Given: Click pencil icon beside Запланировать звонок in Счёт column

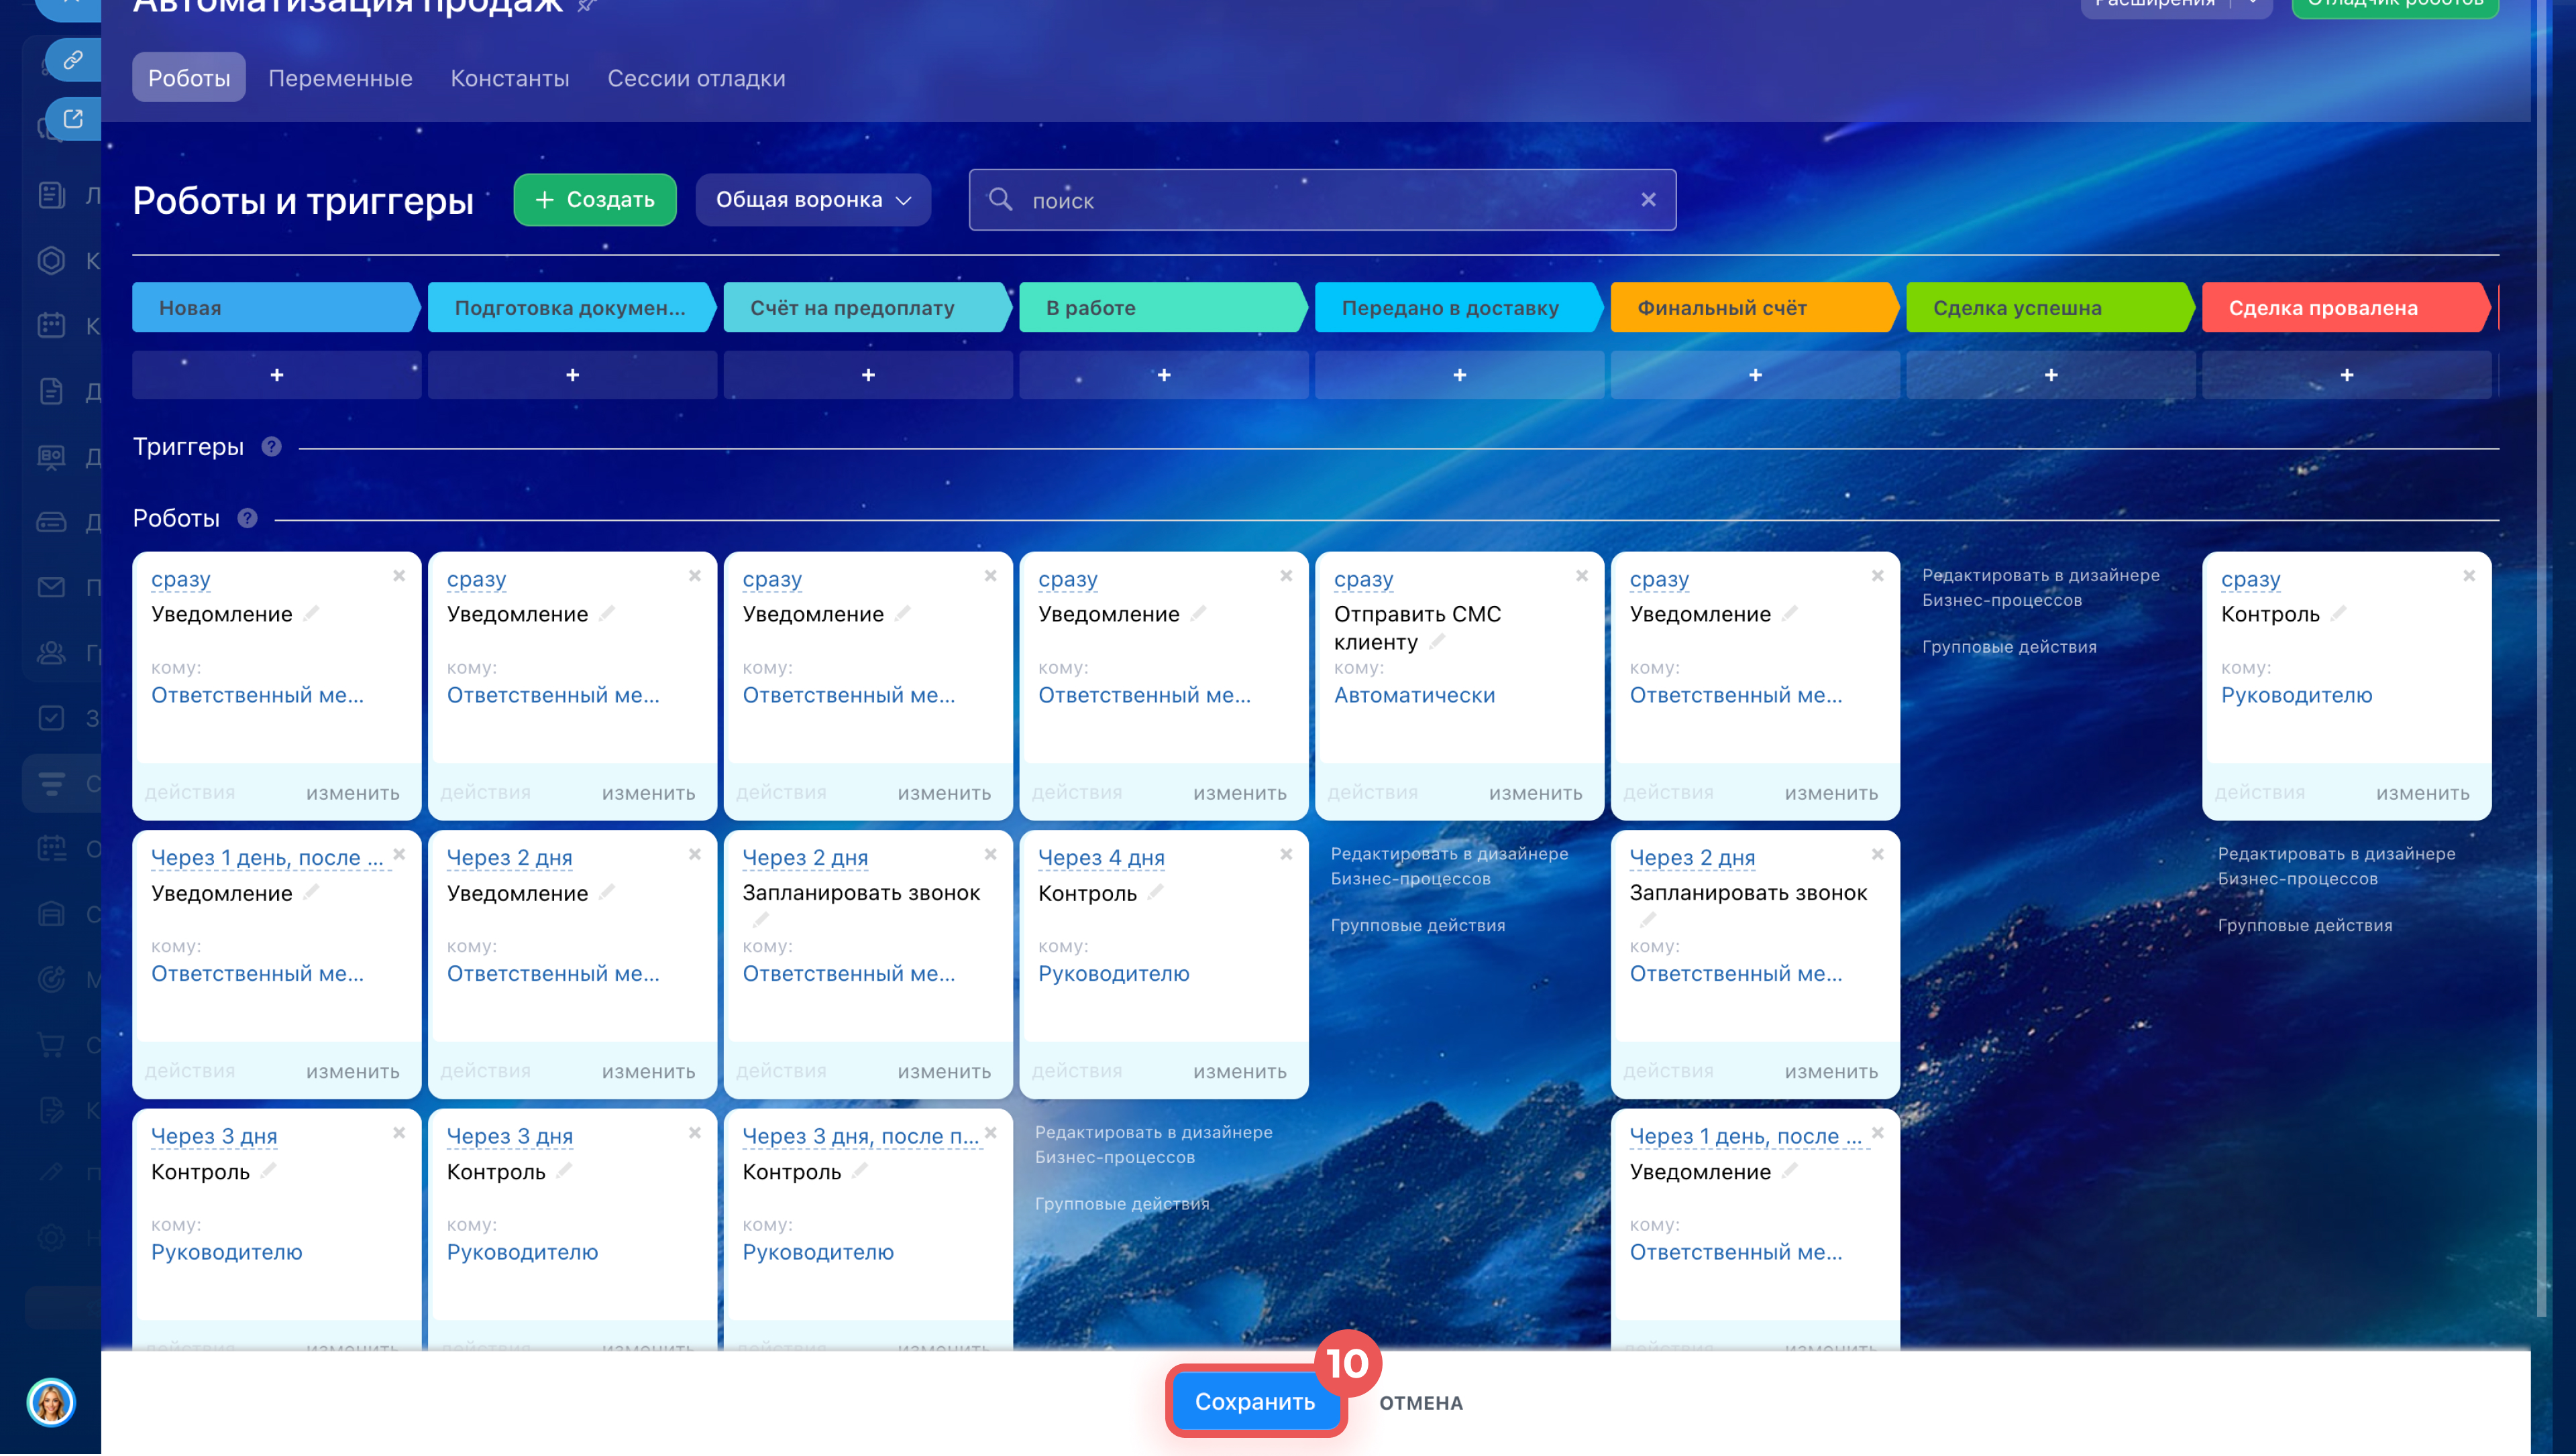Looking at the screenshot, I should click(761, 919).
